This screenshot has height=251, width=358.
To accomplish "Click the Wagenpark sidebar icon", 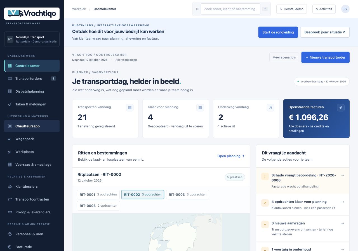I will coord(9,139).
